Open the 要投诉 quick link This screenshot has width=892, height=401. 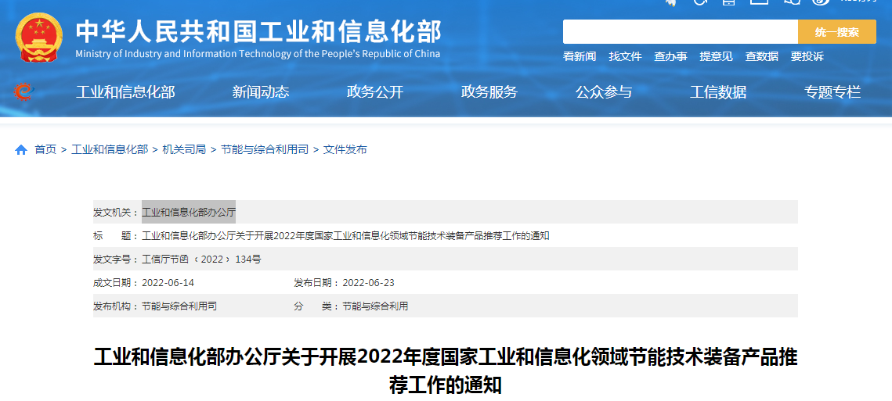pos(807,56)
